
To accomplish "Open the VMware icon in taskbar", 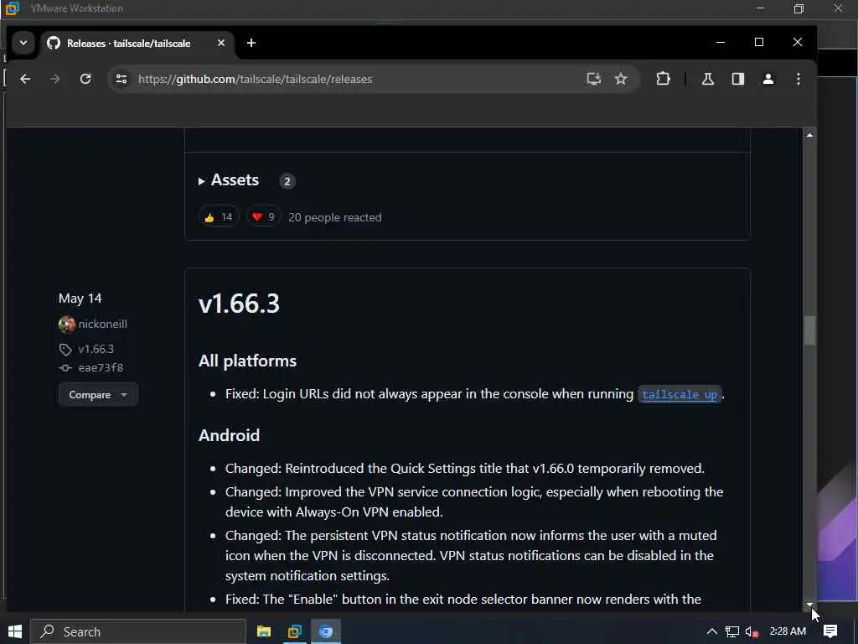I will point(294,631).
